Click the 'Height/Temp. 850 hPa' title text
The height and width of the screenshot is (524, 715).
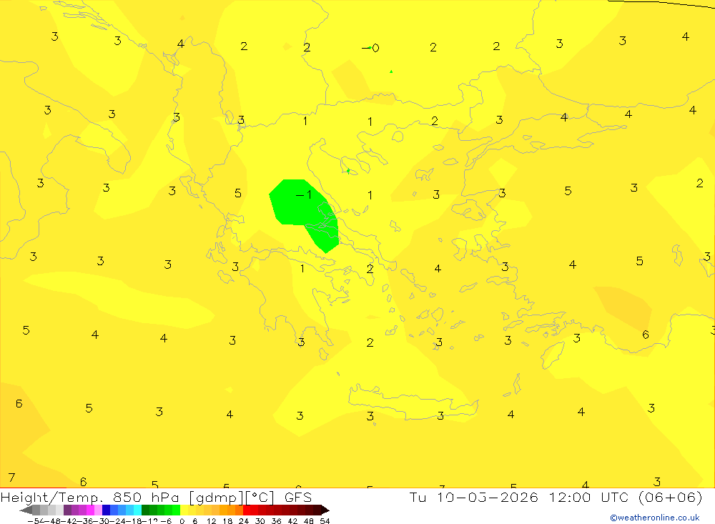pos(92,498)
